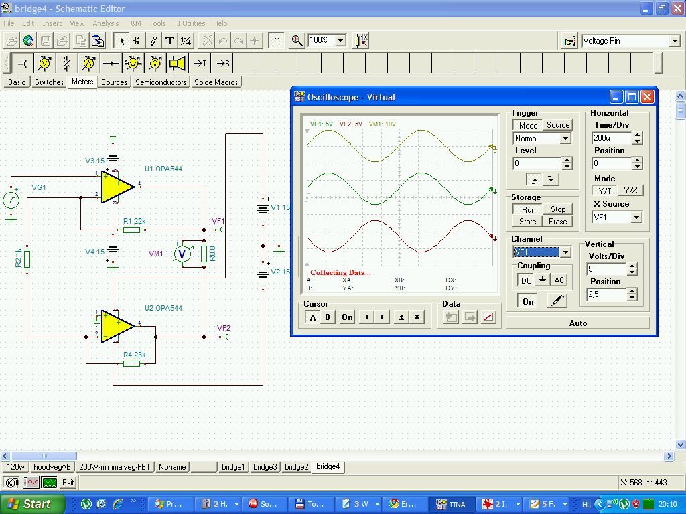Select the text T tool
This screenshot has width=686, height=514.
pos(169,41)
